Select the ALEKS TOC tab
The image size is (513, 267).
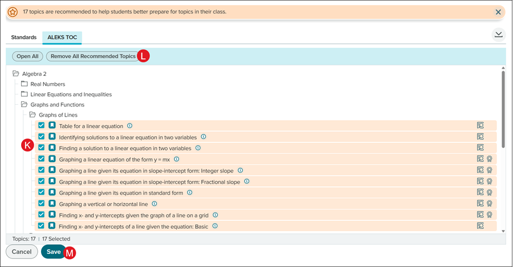point(62,38)
